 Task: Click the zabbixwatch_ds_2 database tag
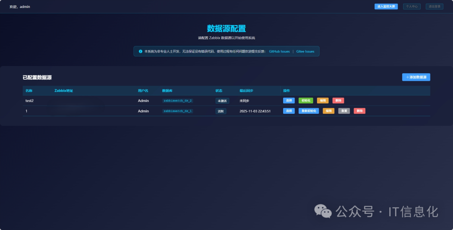178,101
